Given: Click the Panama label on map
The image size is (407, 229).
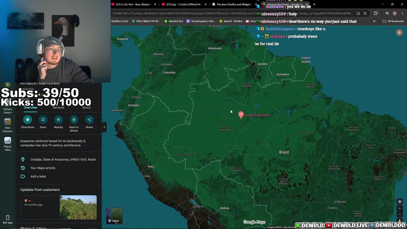Looking at the screenshot, I should (x=122, y=39).
